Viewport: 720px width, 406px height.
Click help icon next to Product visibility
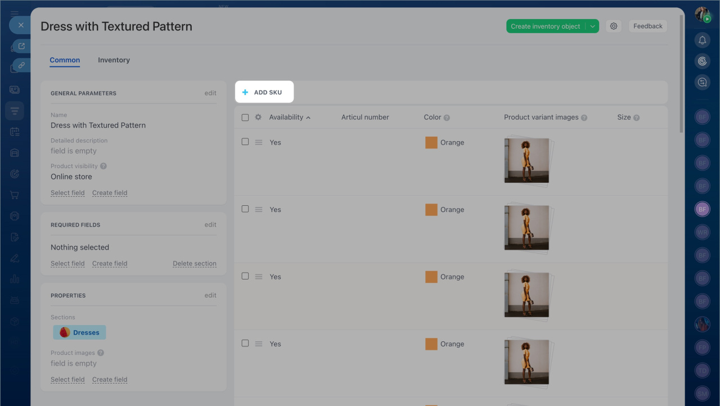103,166
